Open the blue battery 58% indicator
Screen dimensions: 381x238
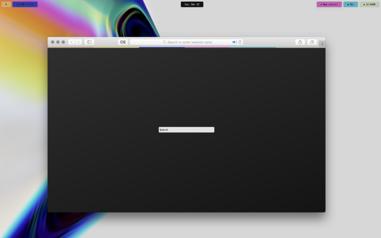pos(351,4)
